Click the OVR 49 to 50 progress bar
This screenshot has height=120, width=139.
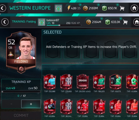21,92
